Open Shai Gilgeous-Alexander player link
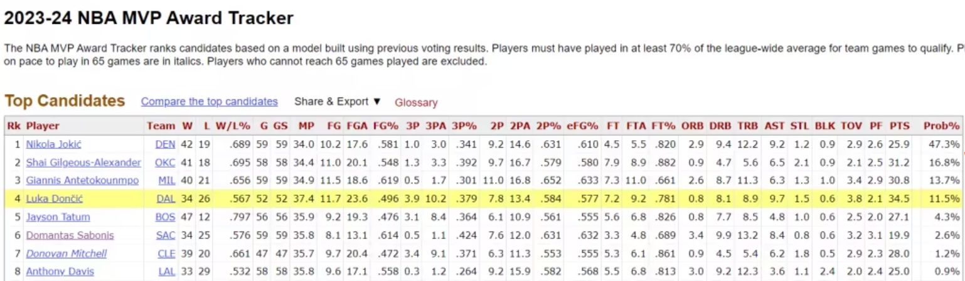The height and width of the screenshot is (281, 965). point(83,163)
